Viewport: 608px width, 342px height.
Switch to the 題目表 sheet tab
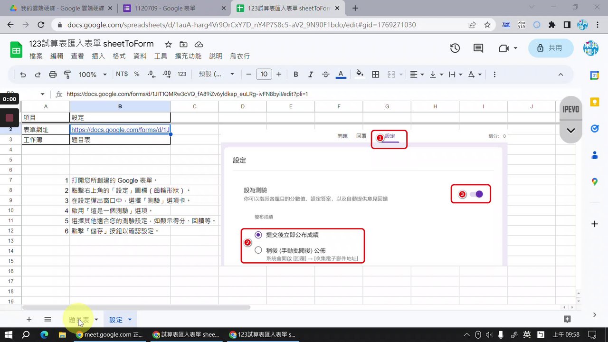pos(79,320)
